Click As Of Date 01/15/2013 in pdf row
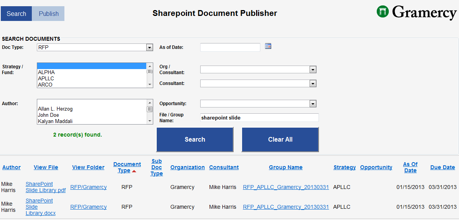This screenshot has width=459, height=220. tap(411, 187)
